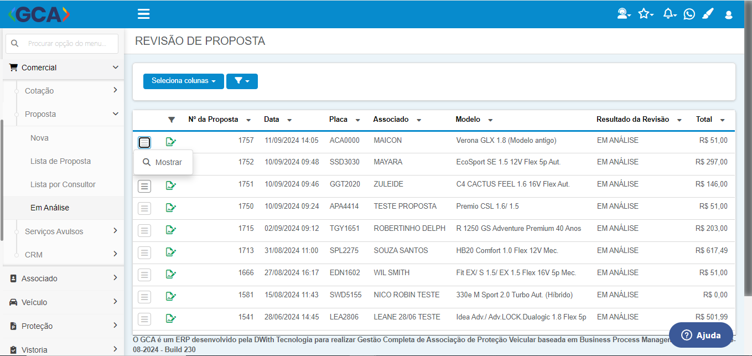Click green review icon for proposal 1581

(x=171, y=296)
